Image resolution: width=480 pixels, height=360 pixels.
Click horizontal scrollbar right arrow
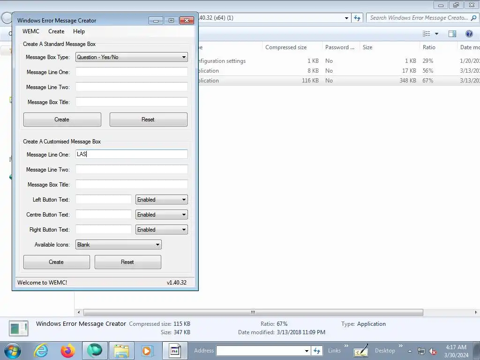(476, 312)
